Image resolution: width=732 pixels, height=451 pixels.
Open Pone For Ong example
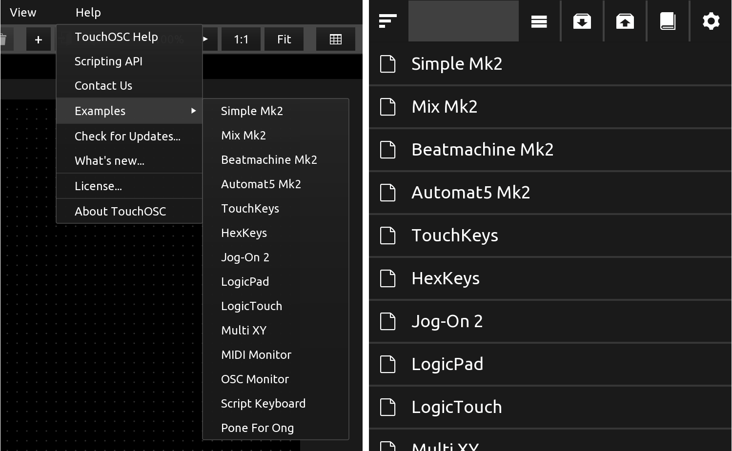coord(276,428)
